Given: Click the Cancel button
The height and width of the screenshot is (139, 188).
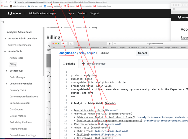Looking at the screenshot, I should (x=142, y=53).
